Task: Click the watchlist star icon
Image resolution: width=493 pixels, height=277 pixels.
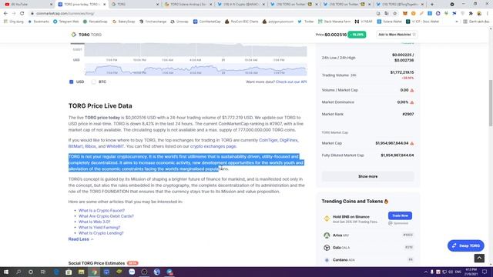Action: (414, 35)
